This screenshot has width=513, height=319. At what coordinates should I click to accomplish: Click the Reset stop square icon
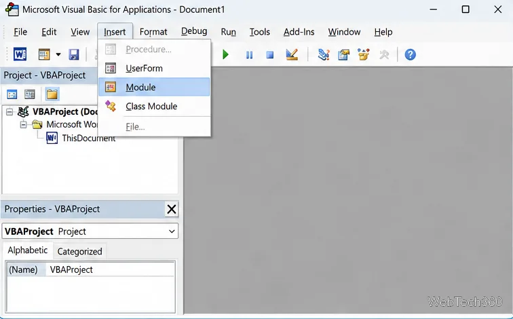click(270, 55)
